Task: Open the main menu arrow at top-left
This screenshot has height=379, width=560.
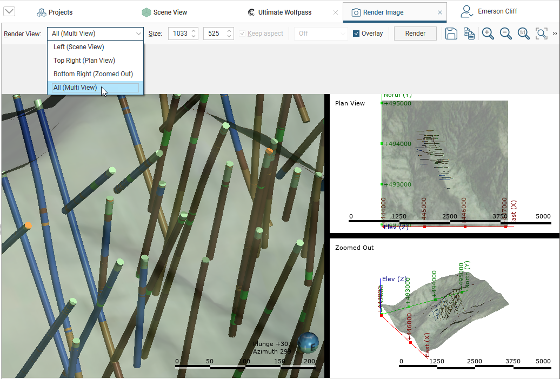Action: 9,12
